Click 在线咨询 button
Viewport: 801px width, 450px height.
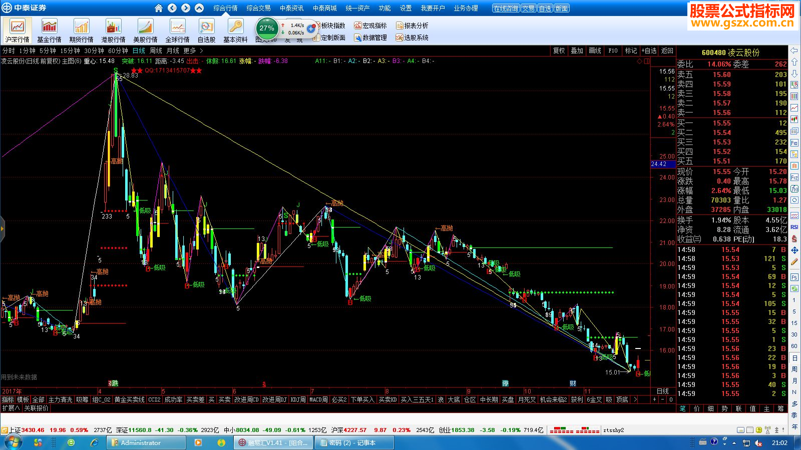[x=506, y=8]
